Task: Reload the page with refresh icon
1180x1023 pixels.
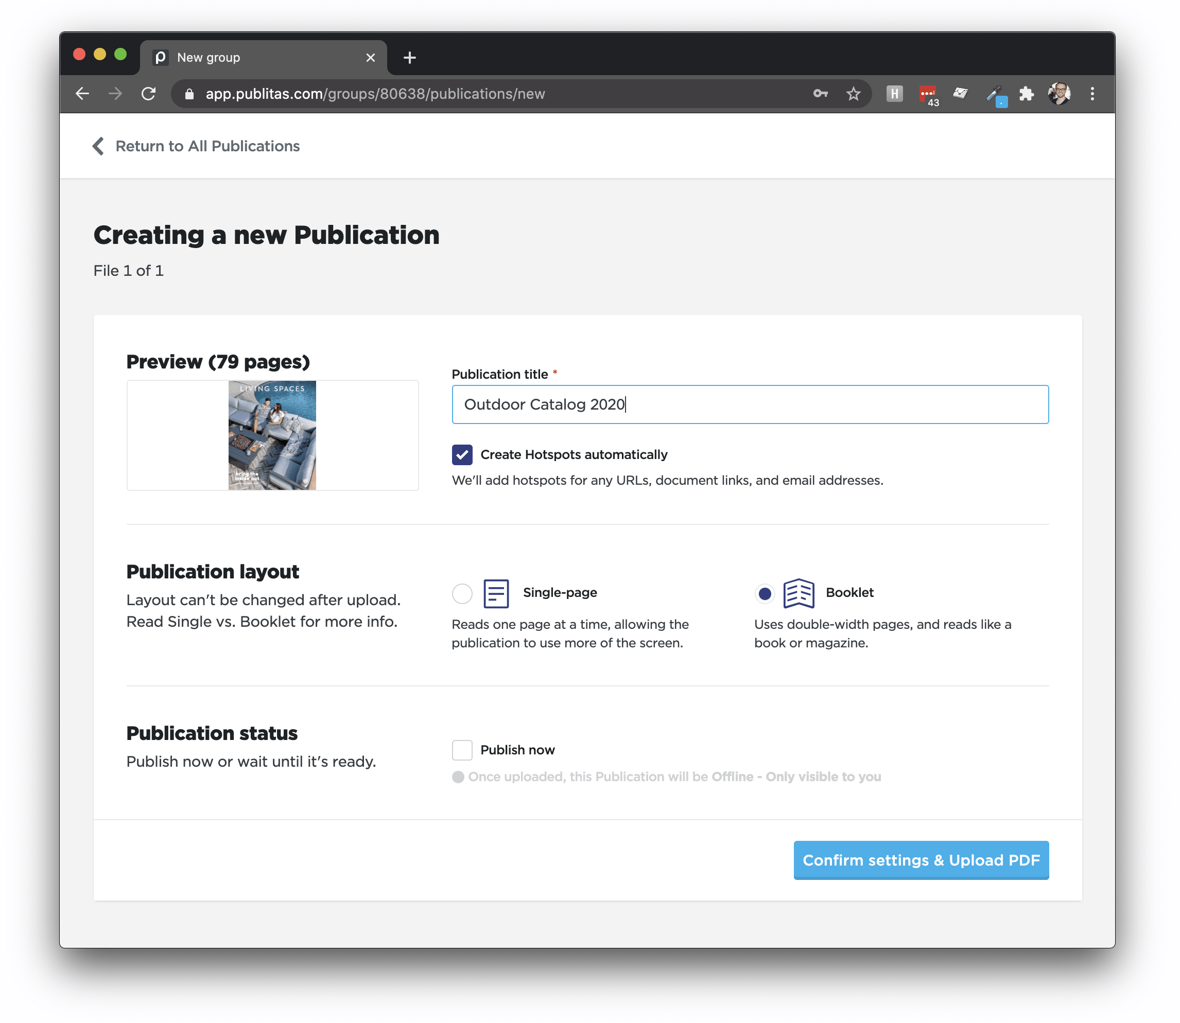Action: click(148, 94)
